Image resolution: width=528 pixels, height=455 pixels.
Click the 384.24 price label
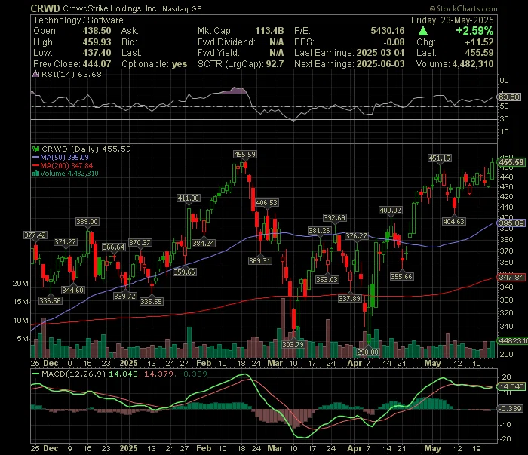[204, 243]
